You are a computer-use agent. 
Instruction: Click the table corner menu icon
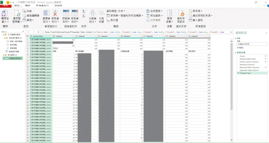click(28, 36)
